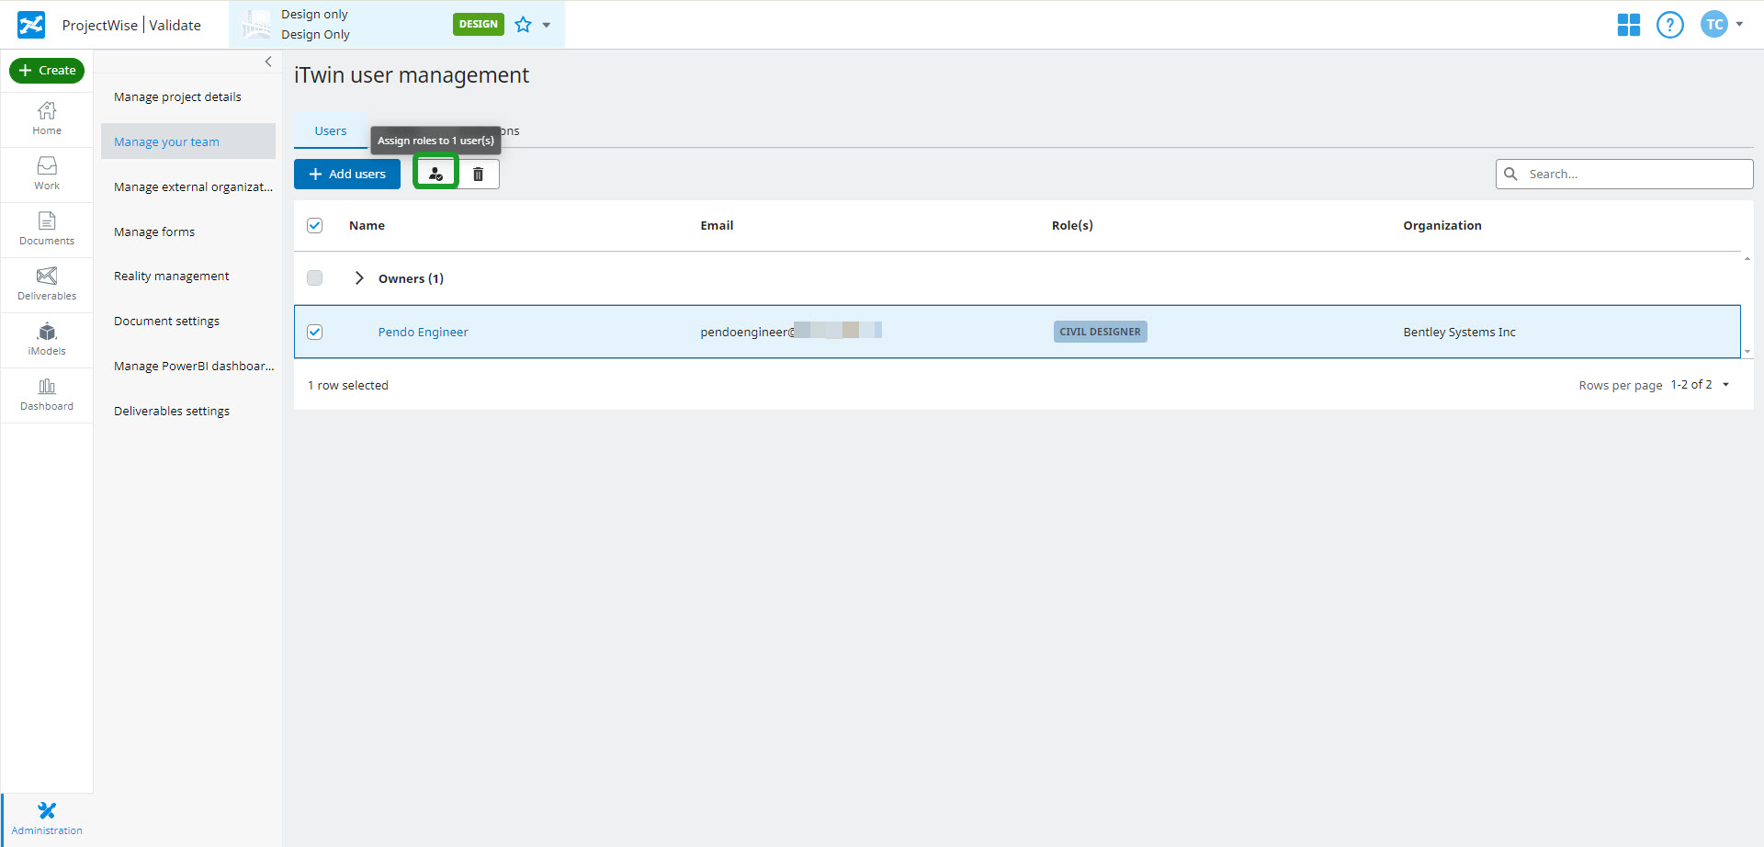Toggle the select-all checkbox in the table header
Image resolution: width=1764 pixels, height=847 pixels.
[x=314, y=225]
